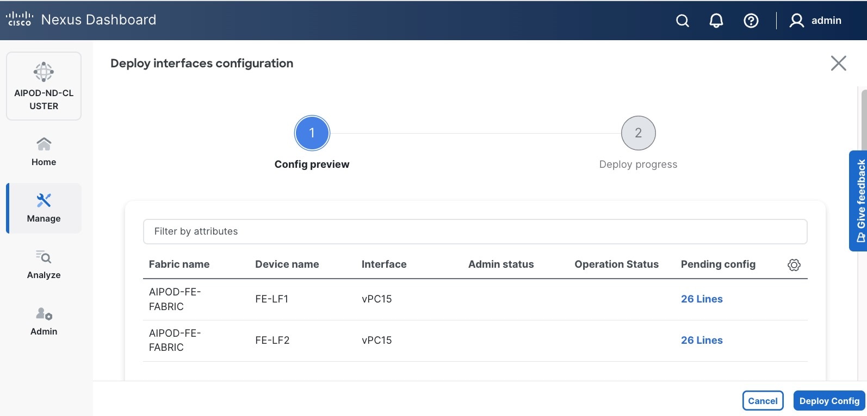Screen dimensions: 867x416
Task: Select the FE-LF2 device name cell
Action: (272, 341)
